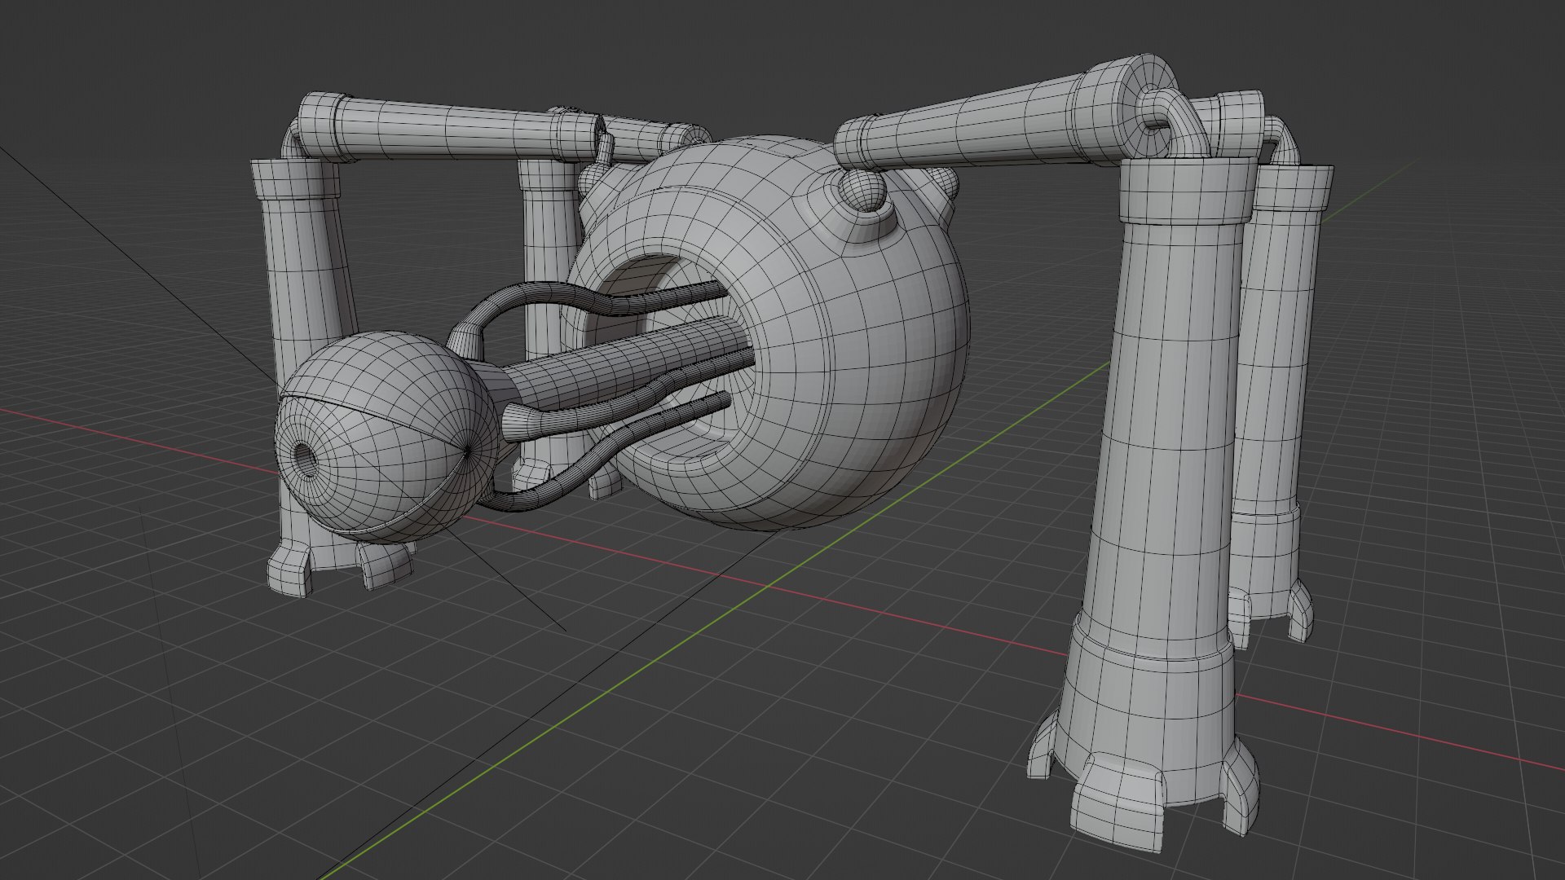Click the rear right leg pillar
Image resolution: width=1565 pixels, height=880 pixels.
pyautogui.click(x=1276, y=359)
